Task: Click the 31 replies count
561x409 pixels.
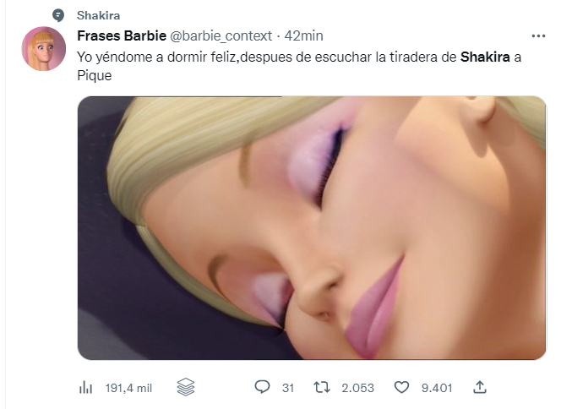Action: [287, 388]
